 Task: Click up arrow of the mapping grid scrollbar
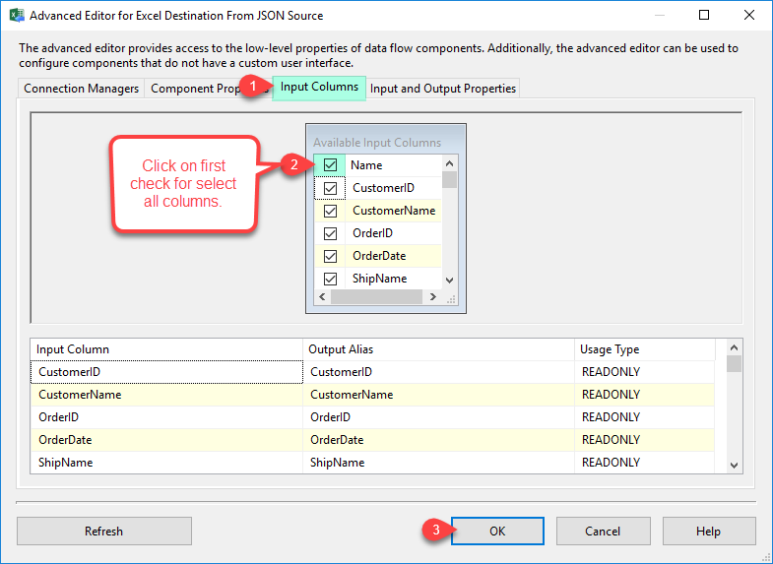click(x=734, y=347)
